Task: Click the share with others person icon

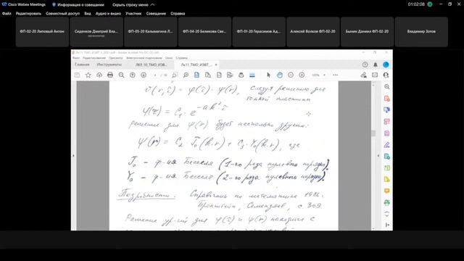Action: [x=386, y=75]
